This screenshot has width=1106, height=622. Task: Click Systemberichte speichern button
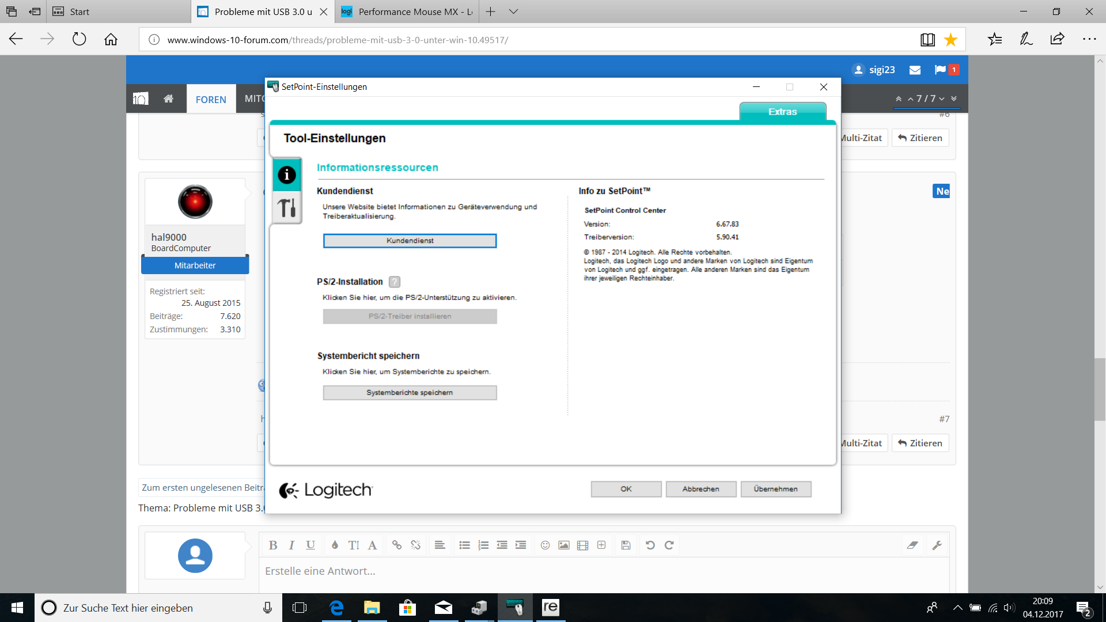[410, 393]
